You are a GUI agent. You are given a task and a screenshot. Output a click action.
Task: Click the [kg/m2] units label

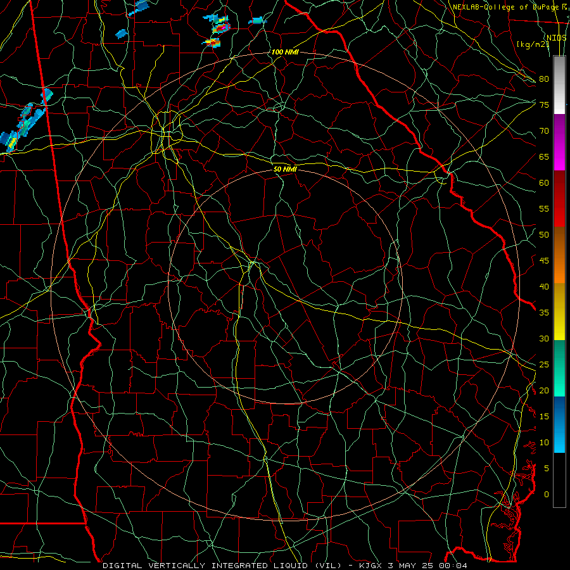[x=533, y=44]
